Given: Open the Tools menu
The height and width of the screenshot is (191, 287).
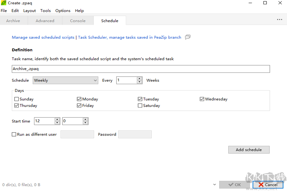Looking at the screenshot, I should click(x=45, y=11).
